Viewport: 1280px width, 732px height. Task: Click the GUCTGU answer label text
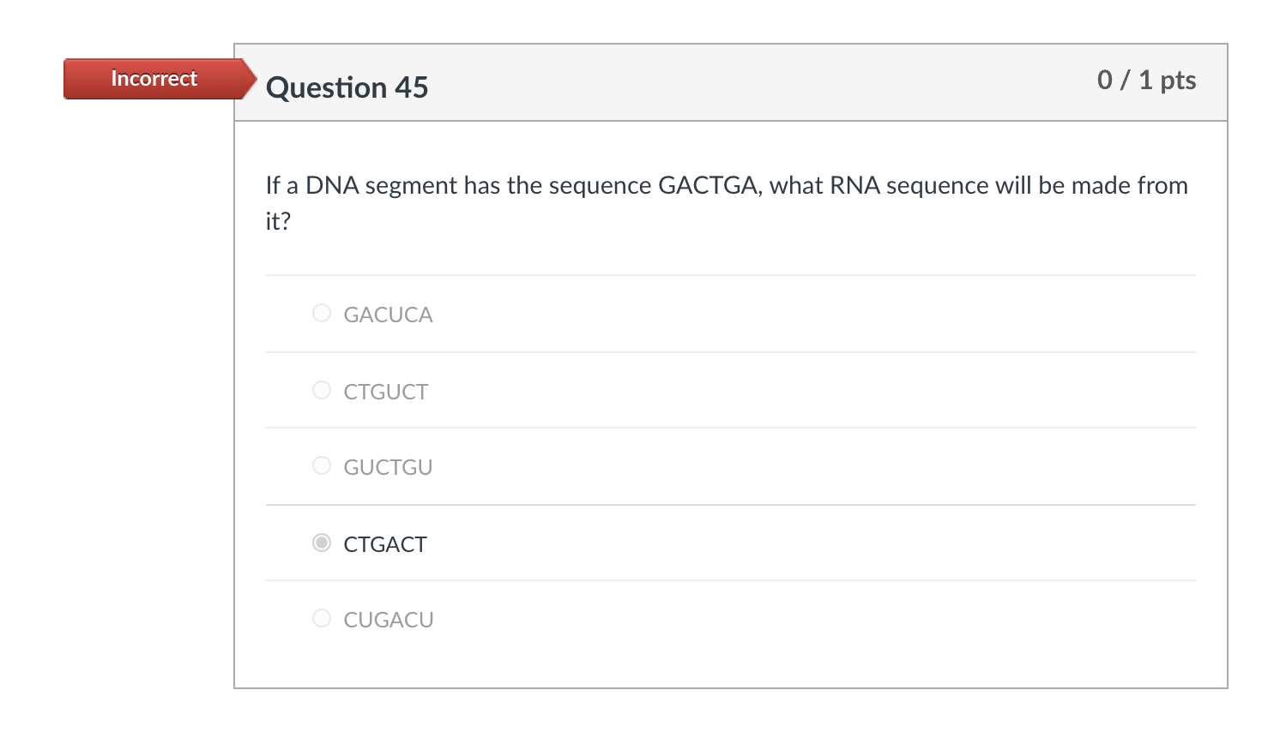pos(388,468)
